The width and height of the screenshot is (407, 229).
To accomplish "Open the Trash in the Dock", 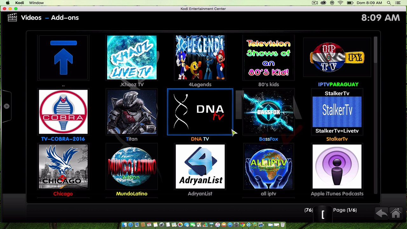I will tap(282, 225).
